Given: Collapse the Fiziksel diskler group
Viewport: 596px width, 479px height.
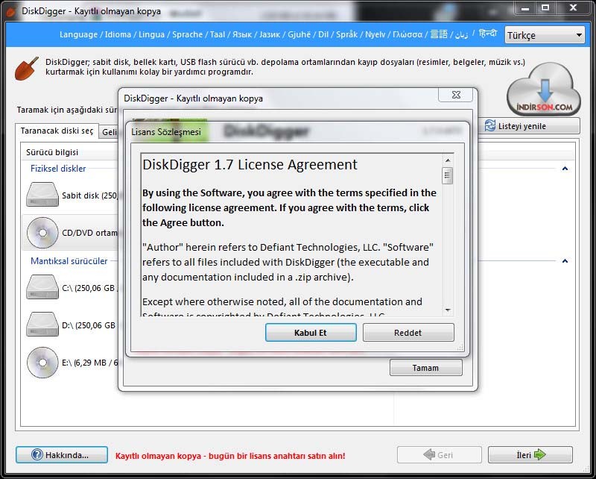Looking at the screenshot, I should [x=565, y=169].
